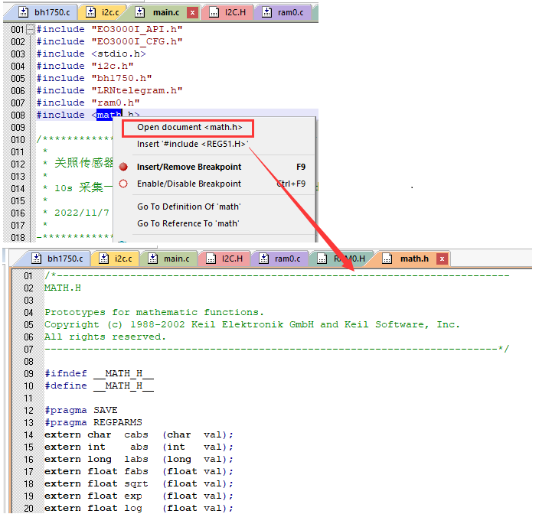Screen dimensions: 539x514
Task: Collapse the code fold box at line 001
Action: pyautogui.click(x=31, y=29)
